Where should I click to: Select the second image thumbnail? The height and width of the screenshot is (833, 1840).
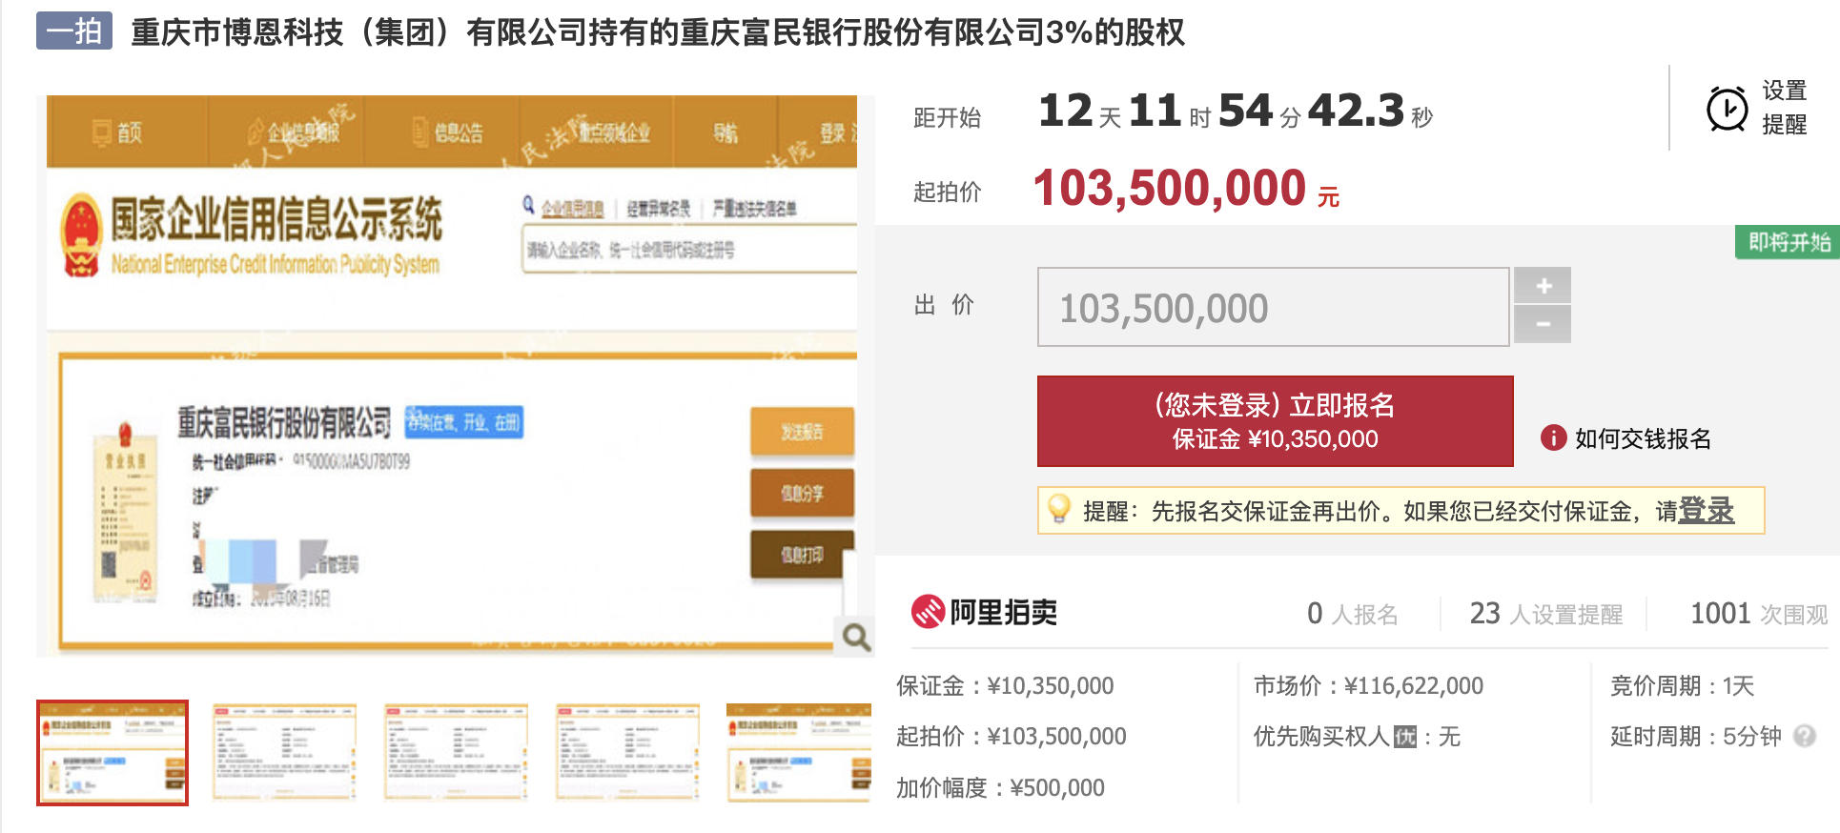[x=284, y=753]
